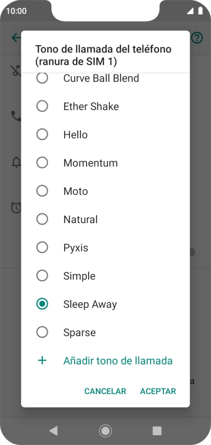Pick the Natural ringtone

[x=106, y=219]
